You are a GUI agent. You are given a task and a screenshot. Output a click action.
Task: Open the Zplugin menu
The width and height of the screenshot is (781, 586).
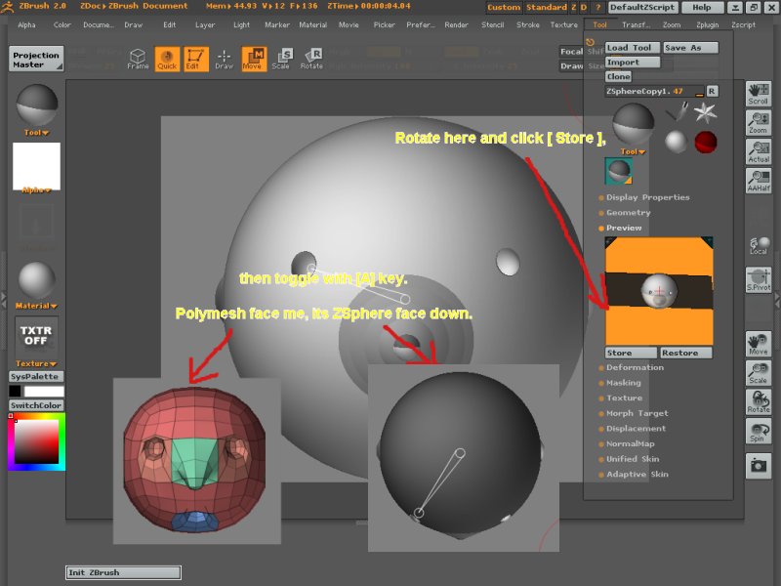pyautogui.click(x=707, y=24)
